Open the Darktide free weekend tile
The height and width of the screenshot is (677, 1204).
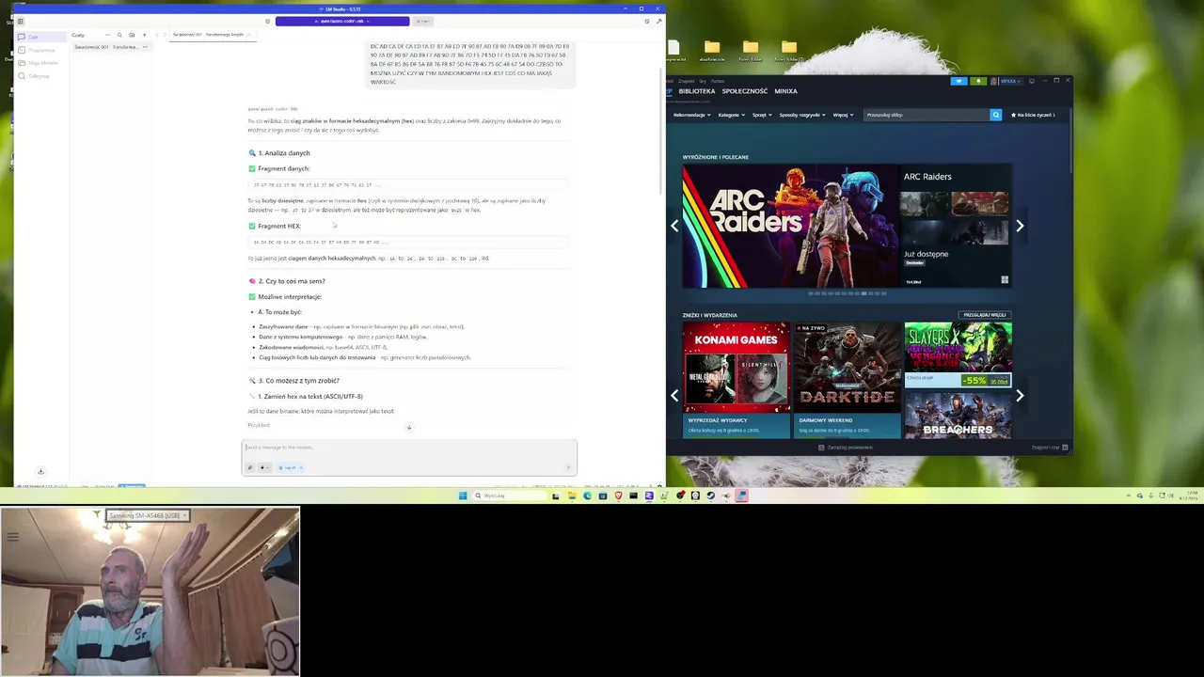click(847, 380)
